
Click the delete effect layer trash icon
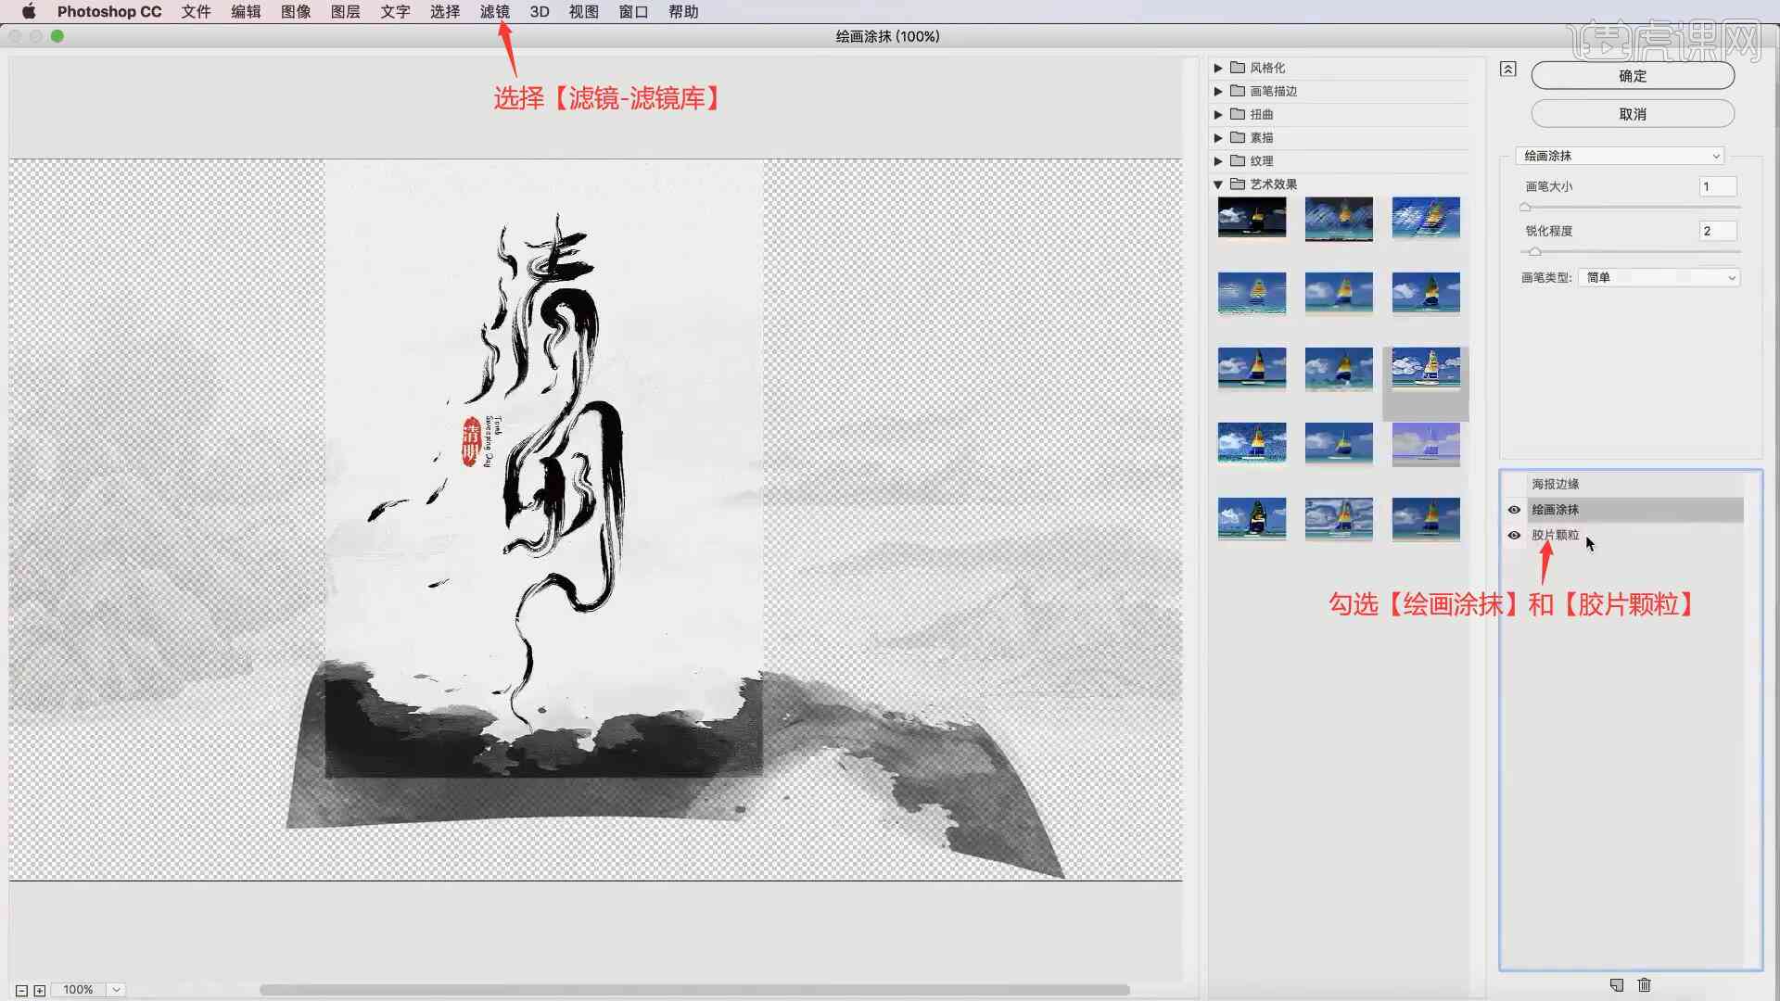tap(1645, 984)
